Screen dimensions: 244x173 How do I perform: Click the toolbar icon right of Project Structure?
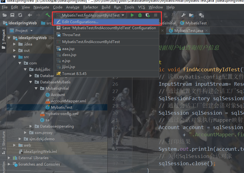[201, 15]
